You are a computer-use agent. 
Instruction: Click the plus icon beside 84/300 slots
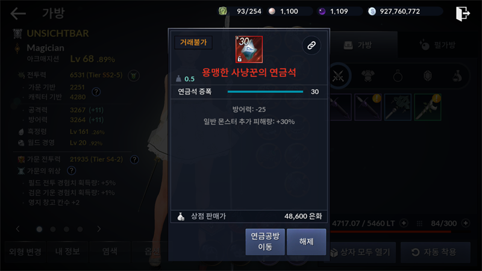(466, 223)
